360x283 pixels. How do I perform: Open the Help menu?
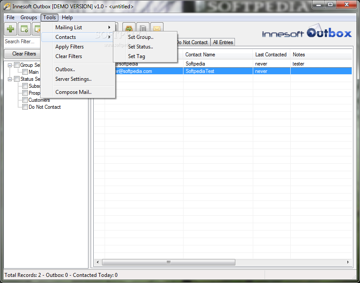(67, 17)
